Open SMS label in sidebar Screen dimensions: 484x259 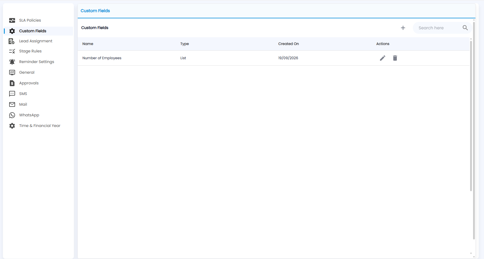(23, 94)
